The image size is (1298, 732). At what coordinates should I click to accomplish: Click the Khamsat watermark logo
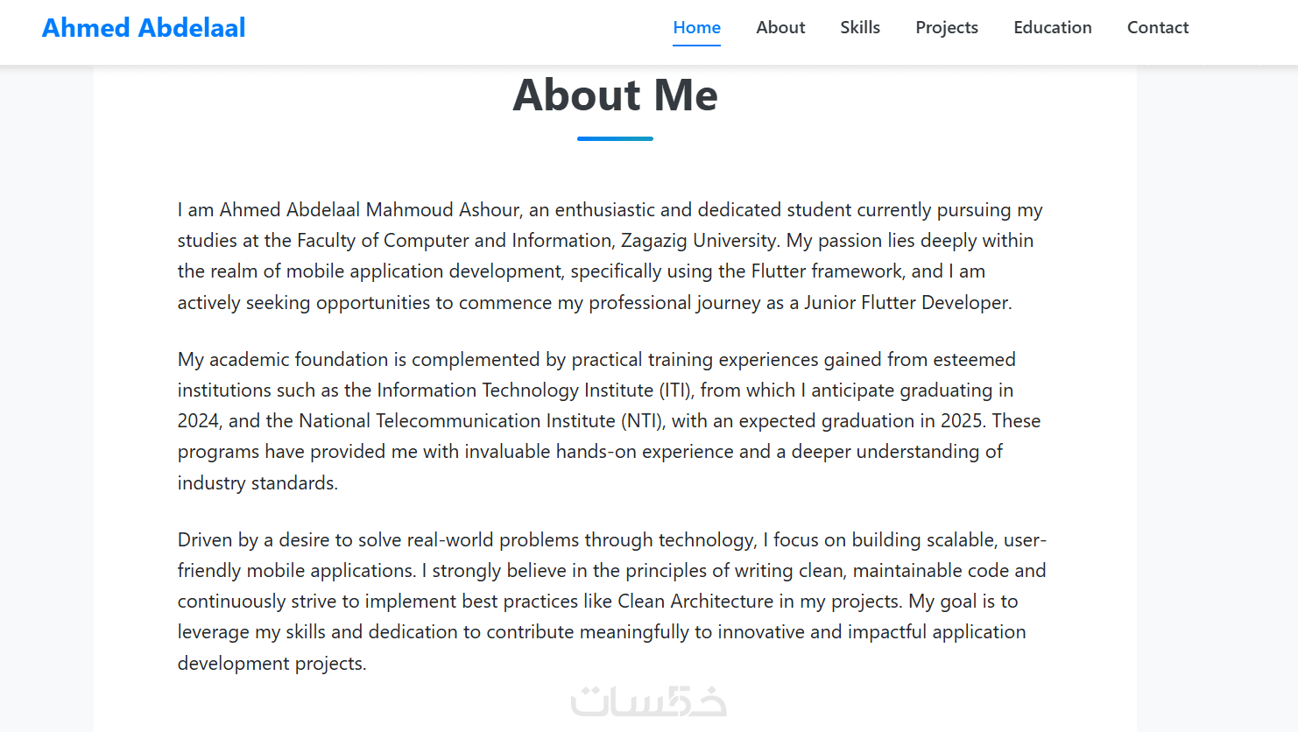pos(649,701)
